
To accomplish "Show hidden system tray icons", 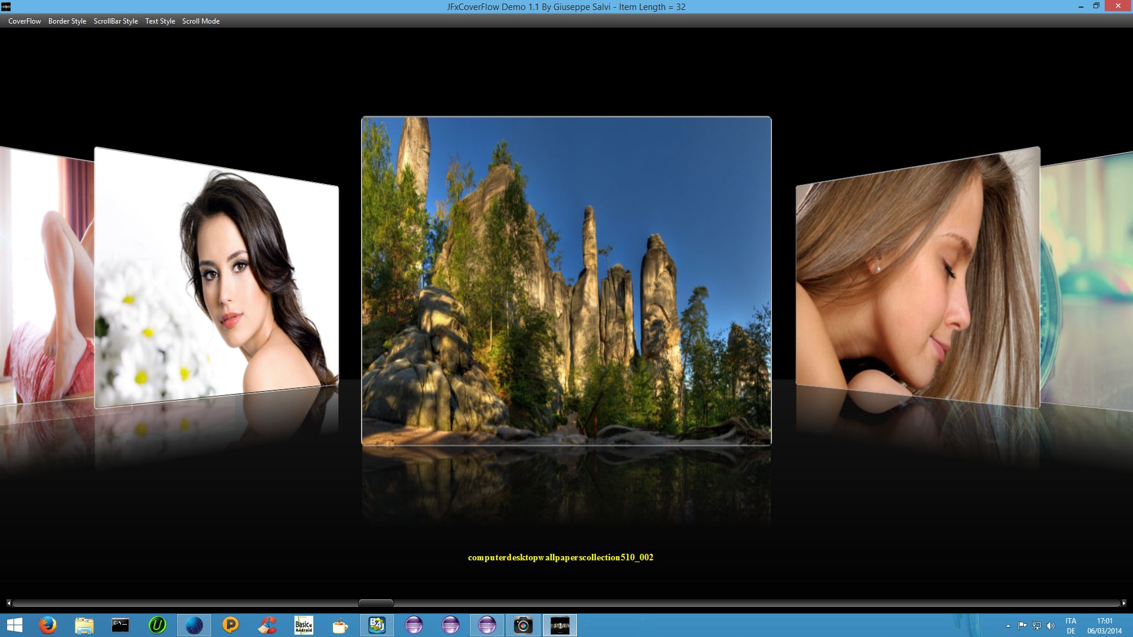I will (1008, 626).
